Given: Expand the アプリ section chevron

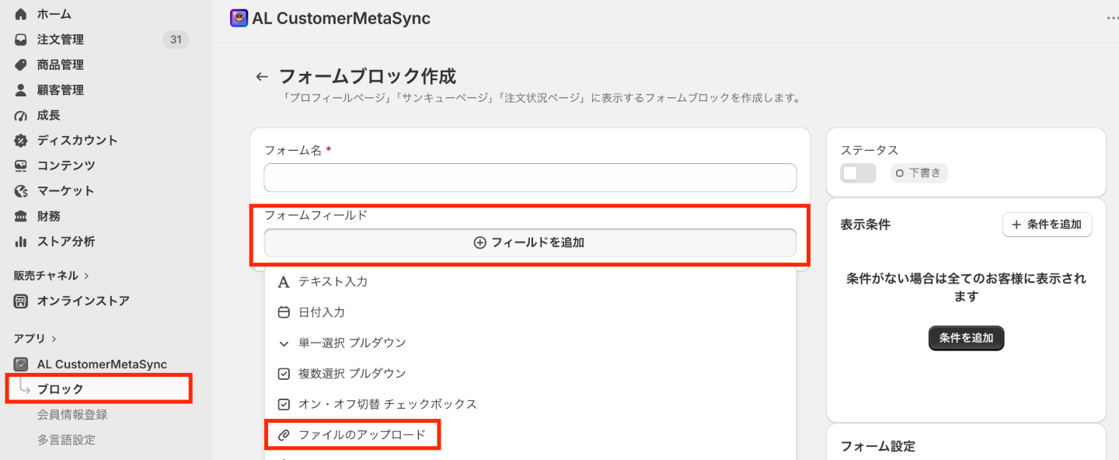Looking at the screenshot, I should [54, 339].
